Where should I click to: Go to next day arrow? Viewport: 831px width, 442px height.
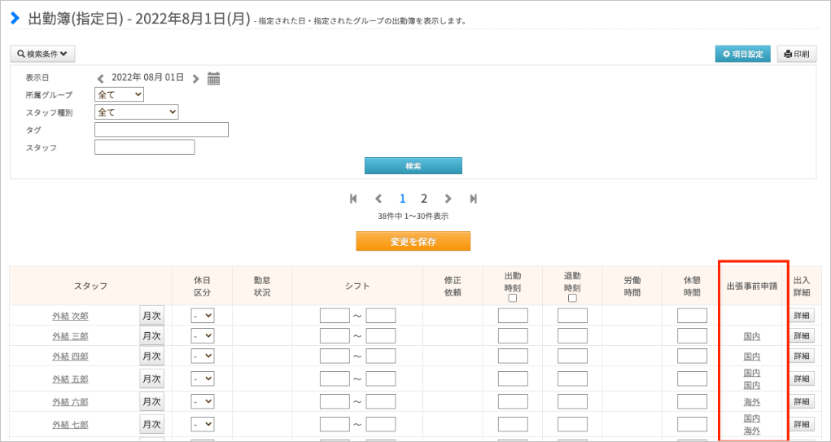(x=196, y=79)
